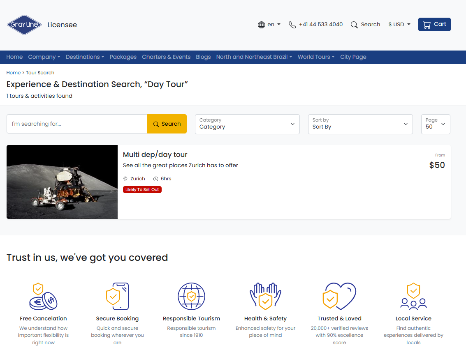The width and height of the screenshot is (466, 359).
Task: Change the Page size dropdown
Action: (436, 124)
